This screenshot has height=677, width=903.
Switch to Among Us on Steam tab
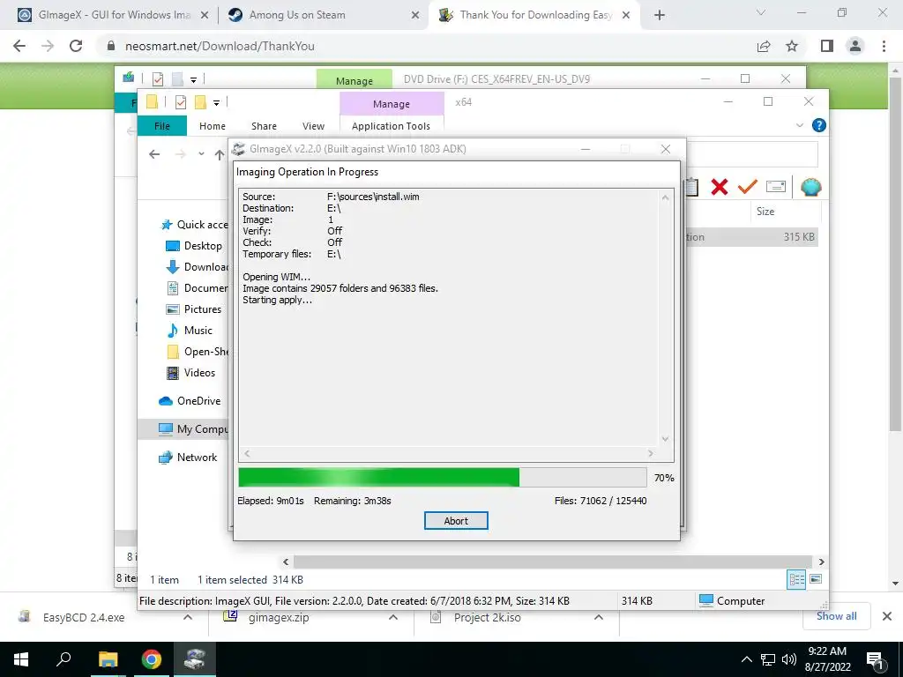tap(323, 15)
